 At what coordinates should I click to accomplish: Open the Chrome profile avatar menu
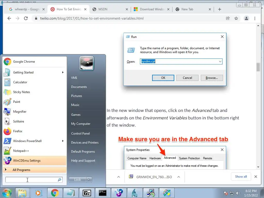click(x=246, y=18)
